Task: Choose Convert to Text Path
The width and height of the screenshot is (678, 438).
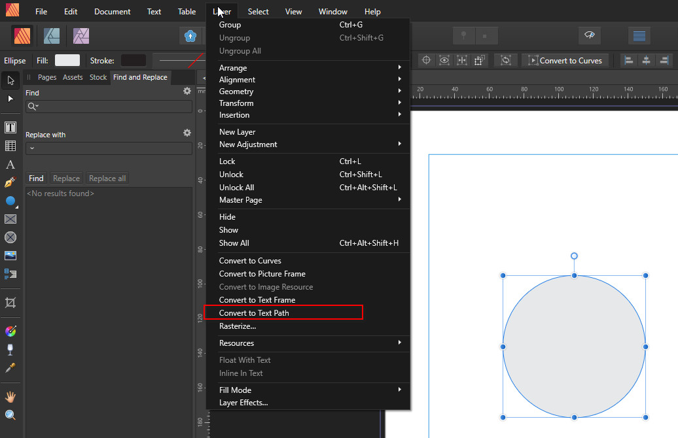Action: pyautogui.click(x=254, y=313)
